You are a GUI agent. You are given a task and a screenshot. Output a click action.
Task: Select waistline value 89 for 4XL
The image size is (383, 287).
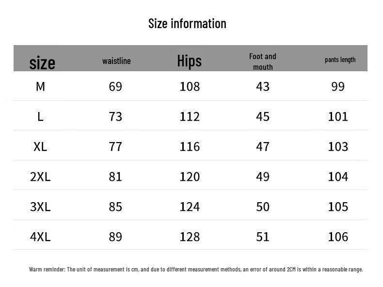115,237
